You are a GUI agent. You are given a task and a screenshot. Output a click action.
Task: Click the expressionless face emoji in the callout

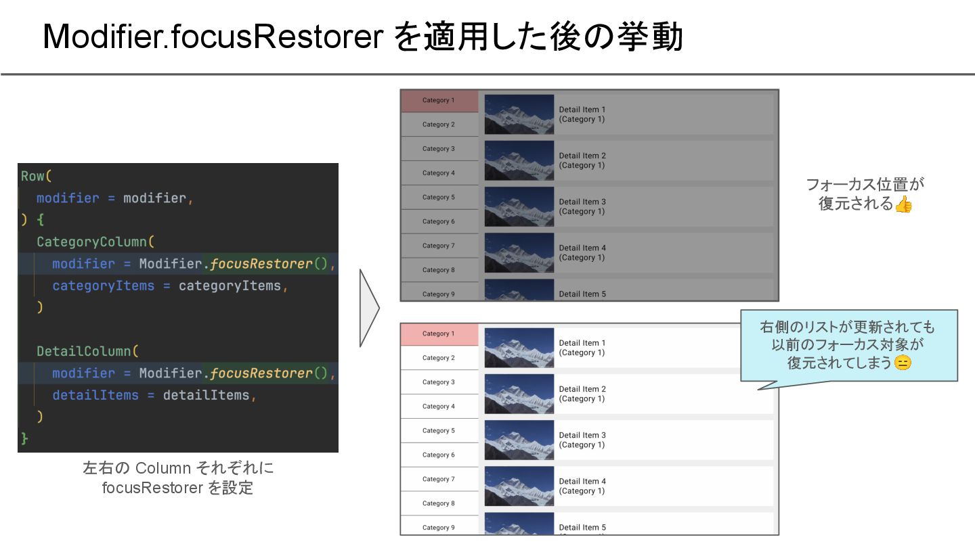pos(903,363)
